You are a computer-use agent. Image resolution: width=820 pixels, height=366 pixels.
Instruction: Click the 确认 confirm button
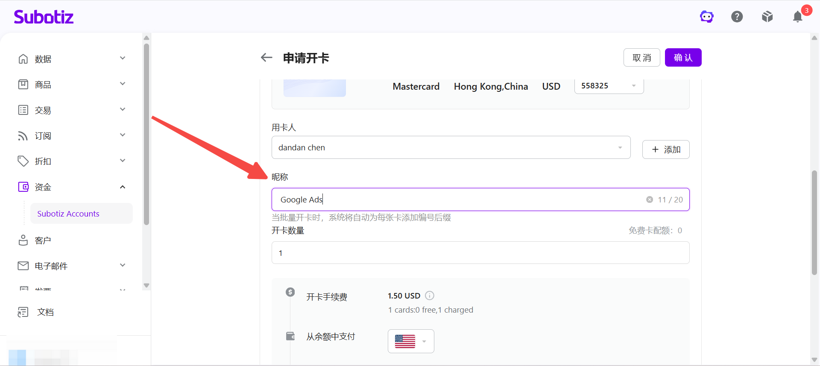683,58
